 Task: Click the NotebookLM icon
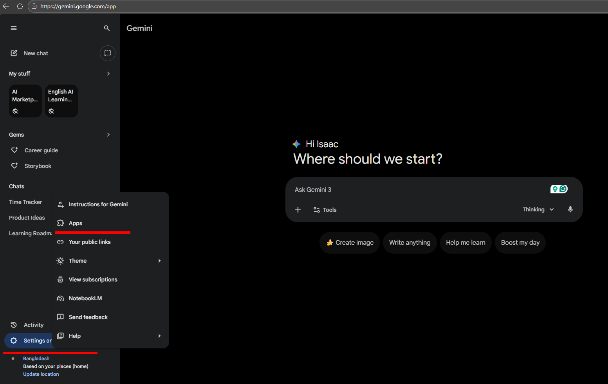(60, 298)
